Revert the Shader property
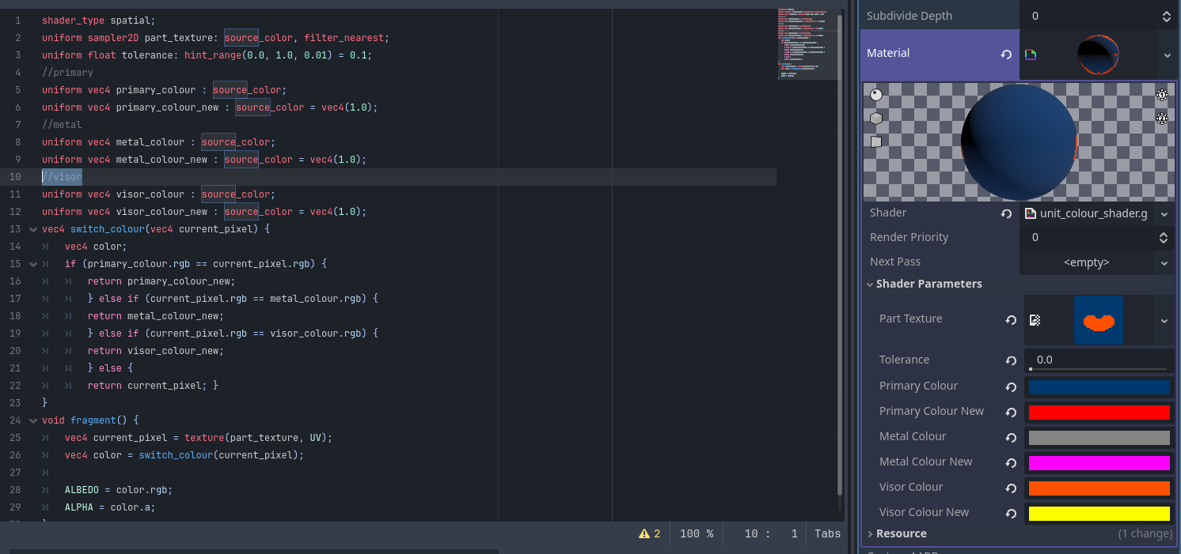 (x=1006, y=213)
